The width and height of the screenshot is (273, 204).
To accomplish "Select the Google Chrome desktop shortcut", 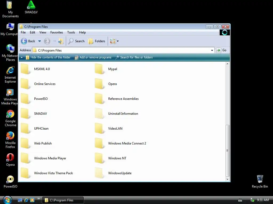I will [x=10, y=118].
